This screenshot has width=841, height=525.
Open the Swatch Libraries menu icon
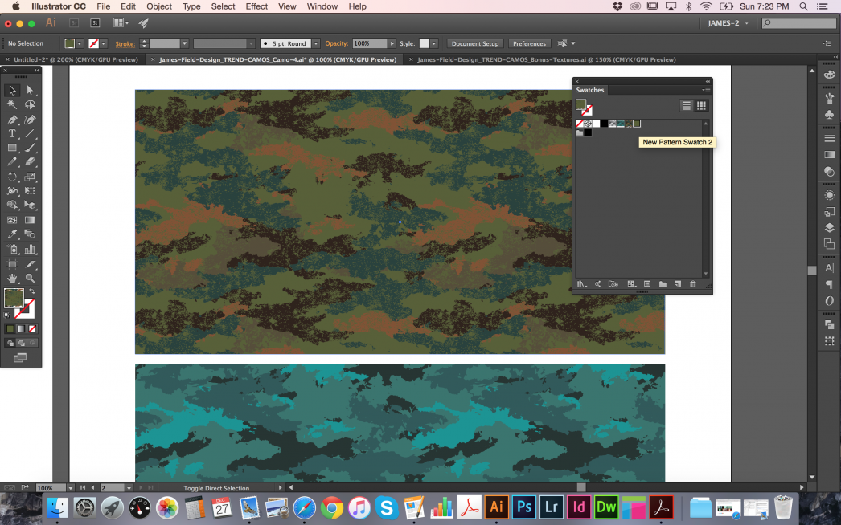pyautogui.click(x=580, y=283)
